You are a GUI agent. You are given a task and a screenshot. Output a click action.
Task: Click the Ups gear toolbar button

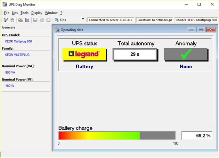click(x=60, y=20)
